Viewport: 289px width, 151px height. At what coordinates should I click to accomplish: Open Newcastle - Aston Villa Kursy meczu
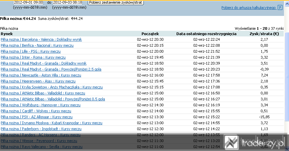click(x=41, y=75)
